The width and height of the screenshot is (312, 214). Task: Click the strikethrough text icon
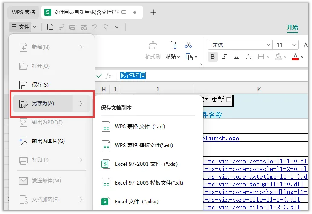point(248,57)
